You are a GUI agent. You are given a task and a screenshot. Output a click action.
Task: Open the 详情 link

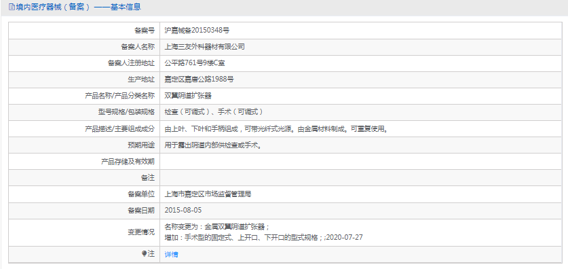171,255
